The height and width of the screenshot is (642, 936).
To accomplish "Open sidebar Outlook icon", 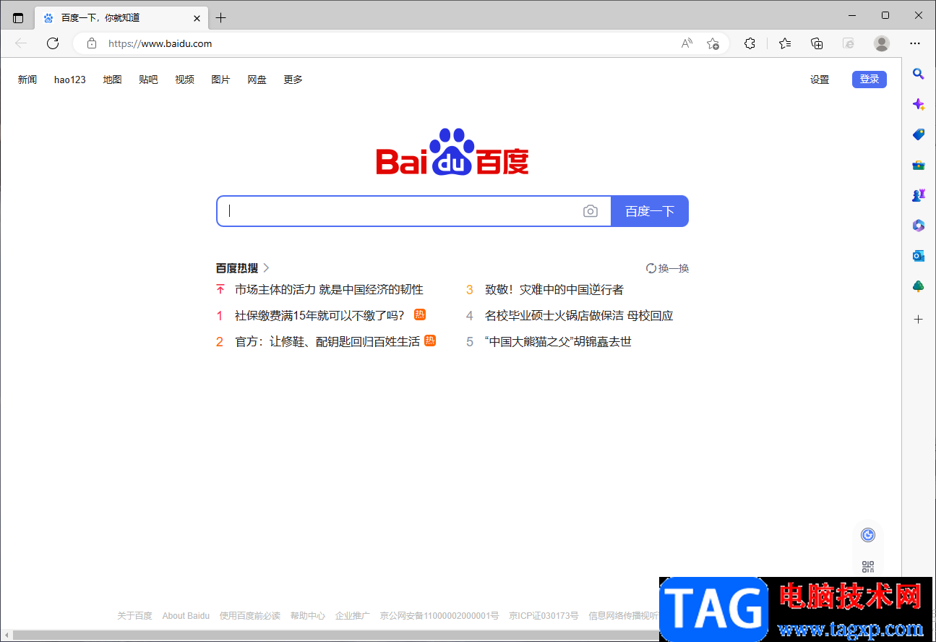I will pyautogui.click(x=919, y=256).
